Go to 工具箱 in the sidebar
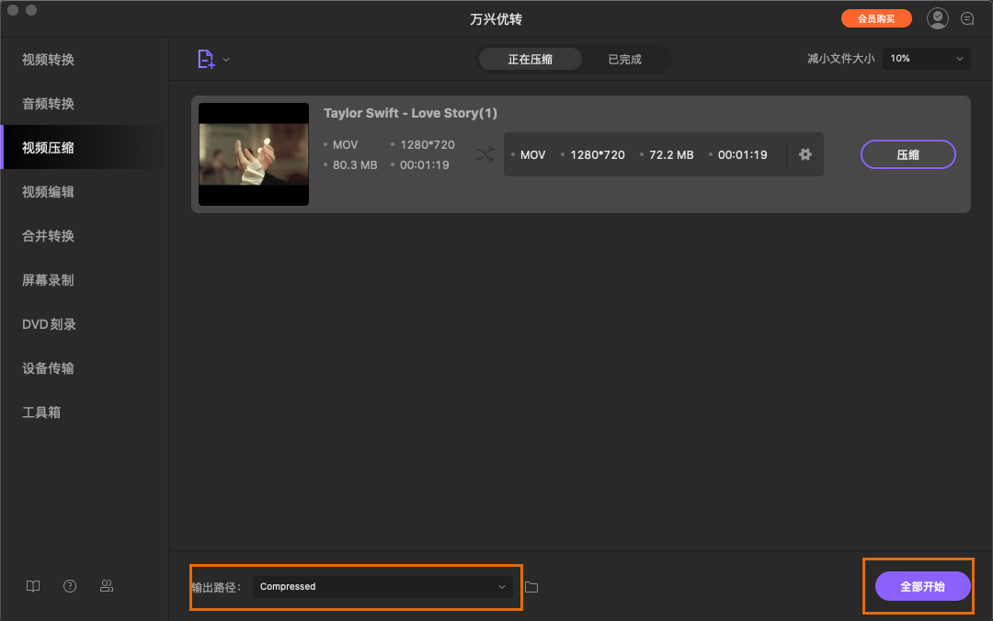Screen dimensions: 993x621 [41, 412]
